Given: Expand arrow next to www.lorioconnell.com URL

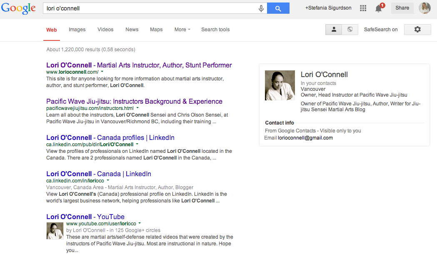Looking at the screenshot, I should pos(102,72).
